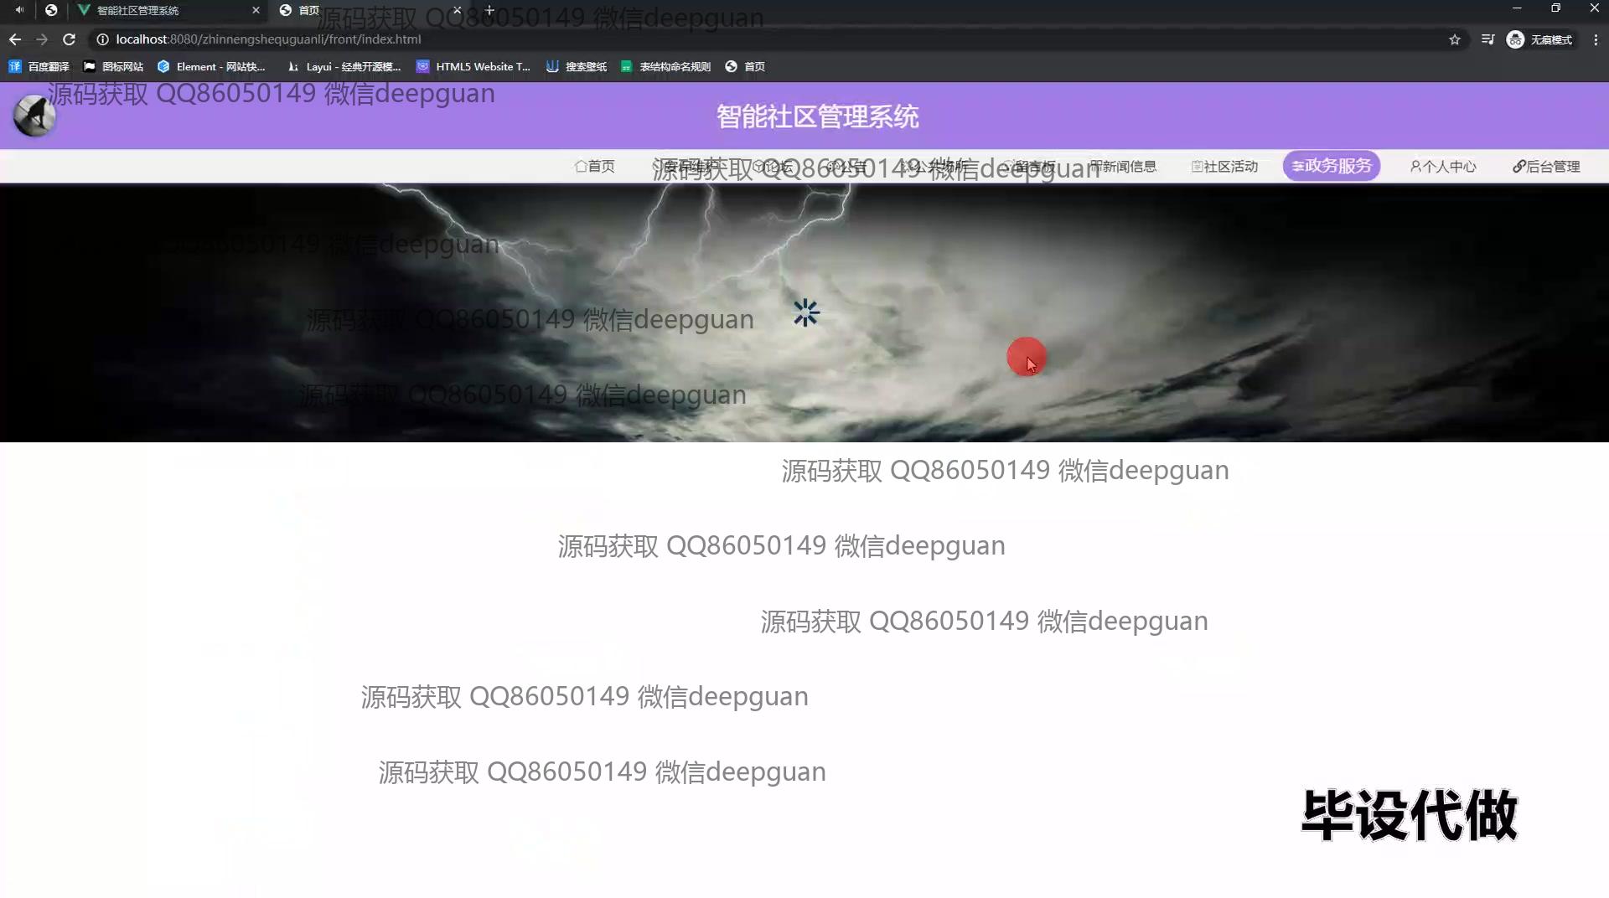Open the browser three-dot menu
Screen dimensions: 1609x898
pos(1596,39)
